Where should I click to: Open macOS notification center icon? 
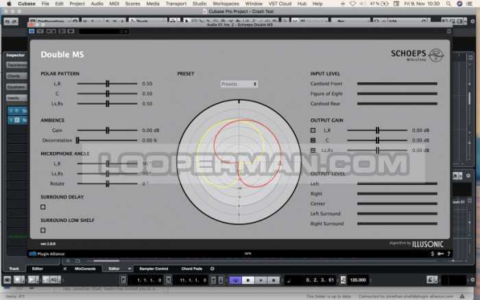point(469,3)
